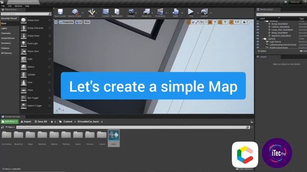The height and width of the screenshot is (172, 307).
Task: Collapse the Lighting folder in outliner
Action: click(x=263, y=39)
